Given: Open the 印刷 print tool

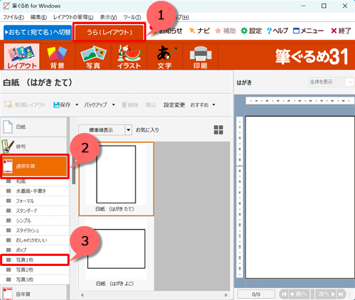Looking at the screenshot, I should pyautogui.click(x=200, y=56).
